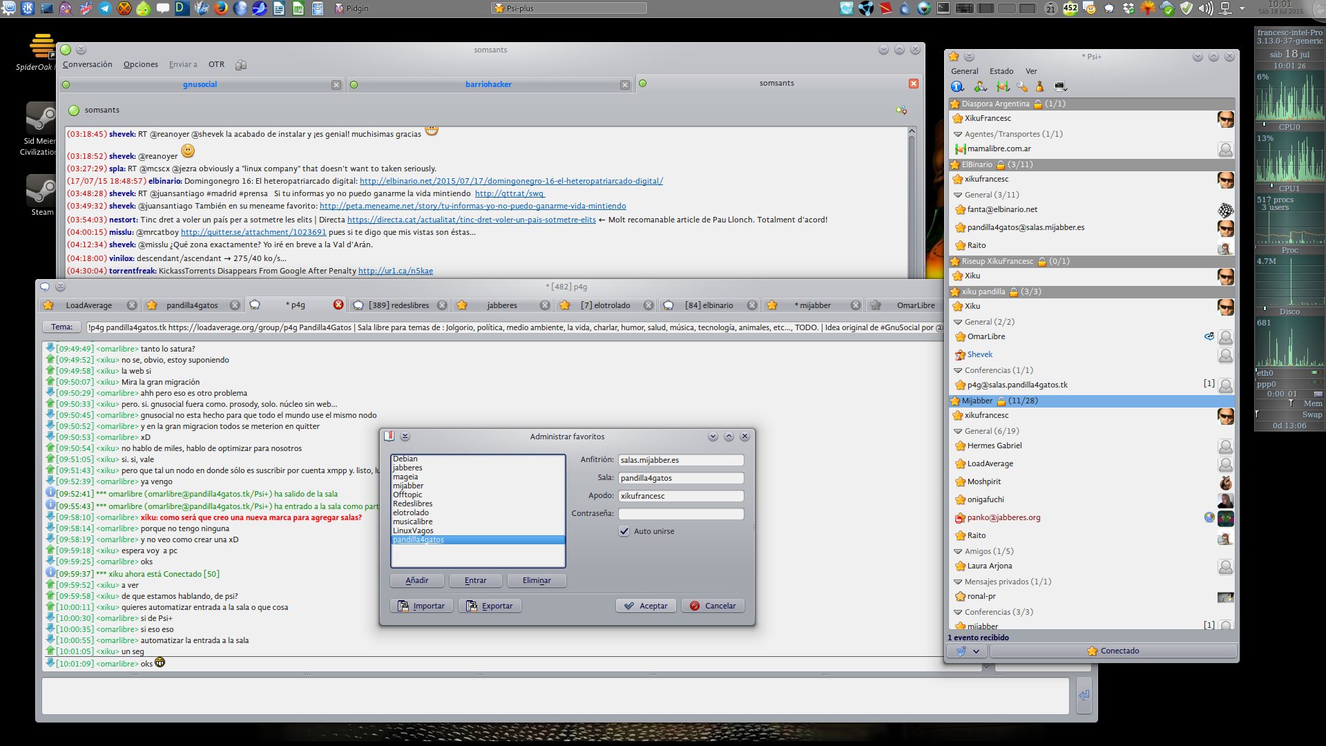Click the Importar icon button
Image resolution: width=1326 pixels, height=746 pixels.
(421, 606)
